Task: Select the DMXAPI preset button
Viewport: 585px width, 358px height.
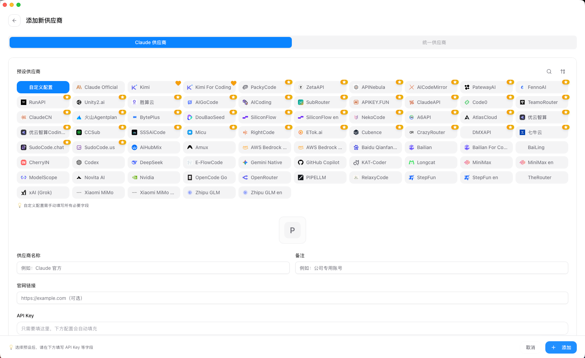Action: click(x=486, y=132)
